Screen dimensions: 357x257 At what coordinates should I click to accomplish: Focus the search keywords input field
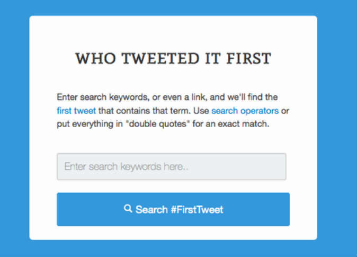[171, 166]
